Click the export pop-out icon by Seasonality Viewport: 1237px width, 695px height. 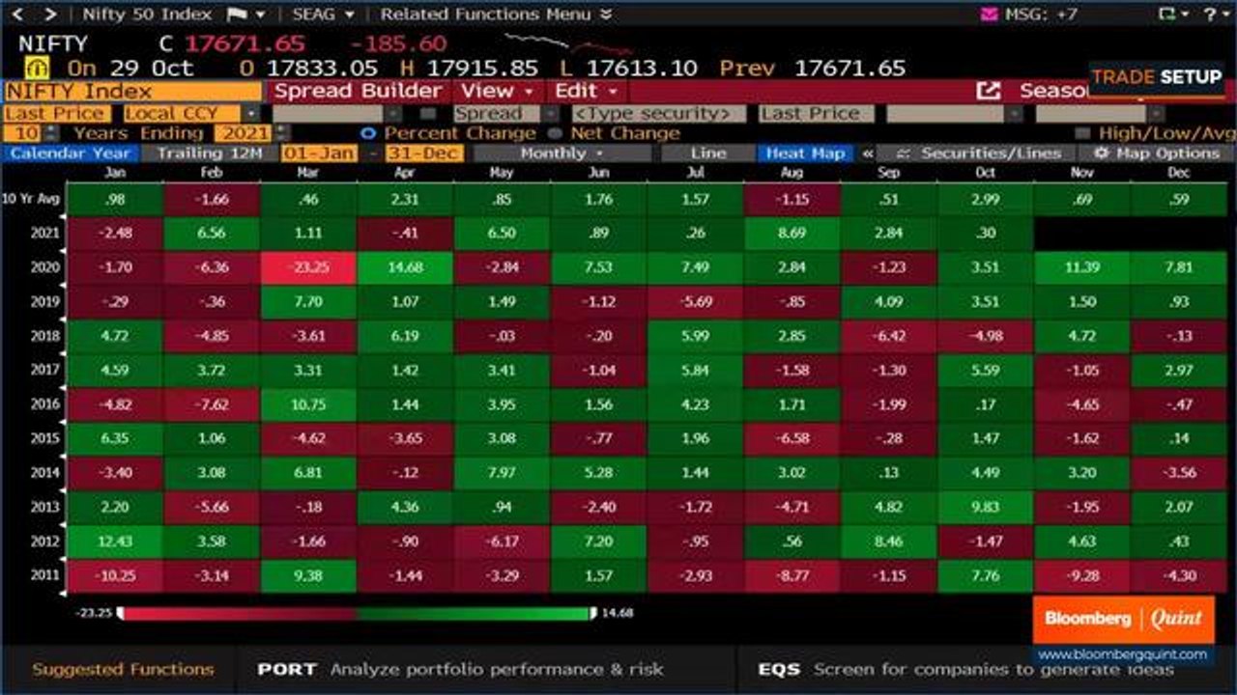[989, 91]
